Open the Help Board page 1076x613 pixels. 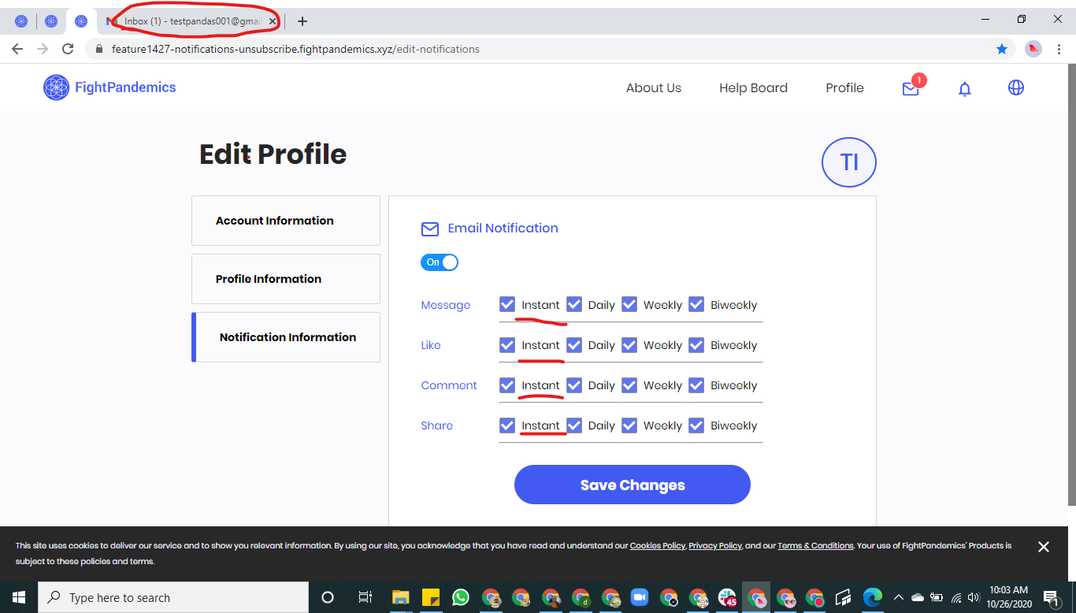tap(753, 88)
